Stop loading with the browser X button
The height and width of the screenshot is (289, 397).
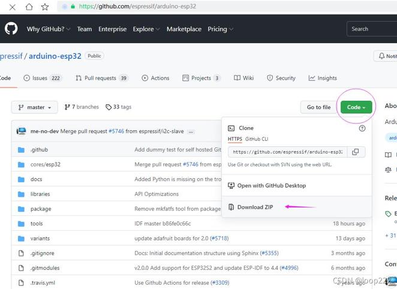click(12, 7)
